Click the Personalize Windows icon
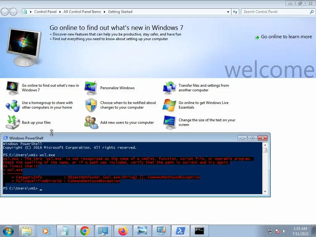 (x=91, y=88)
